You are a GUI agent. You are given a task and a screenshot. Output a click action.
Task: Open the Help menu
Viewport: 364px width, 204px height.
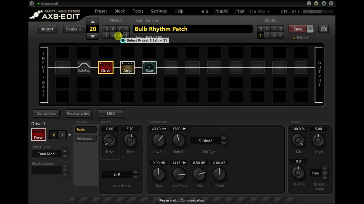tap(179, 11)
